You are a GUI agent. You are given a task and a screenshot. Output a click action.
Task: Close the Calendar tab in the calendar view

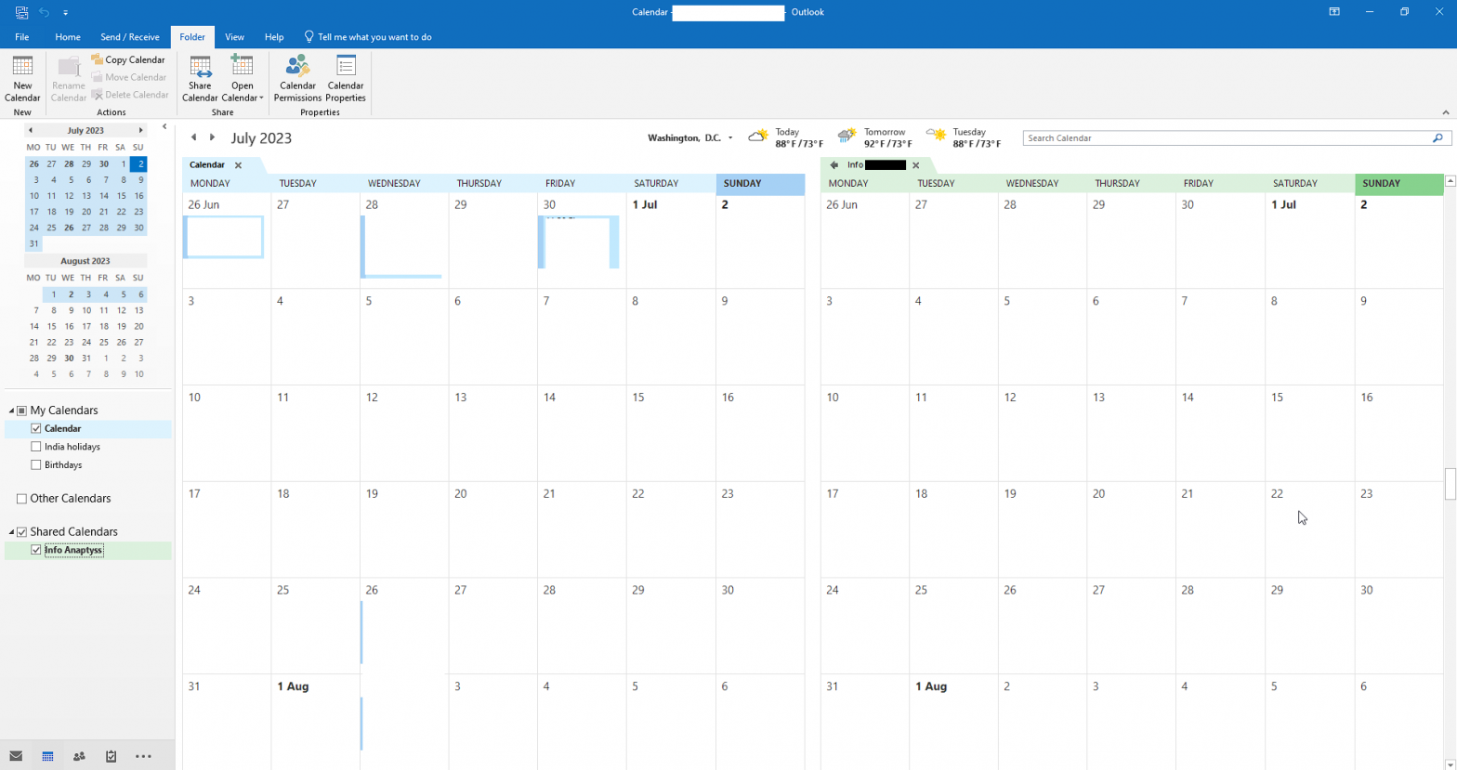(238, 165)
